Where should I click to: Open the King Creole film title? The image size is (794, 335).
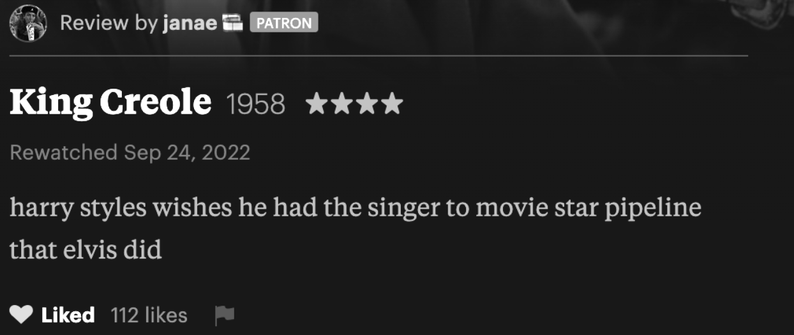click(x=110, y=102)
